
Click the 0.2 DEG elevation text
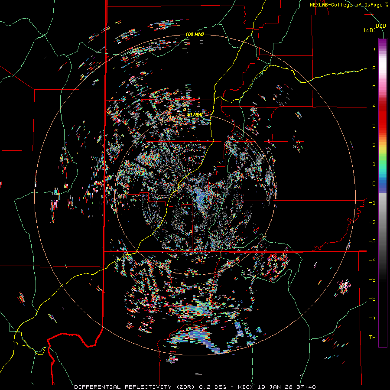tap(213, 387)
